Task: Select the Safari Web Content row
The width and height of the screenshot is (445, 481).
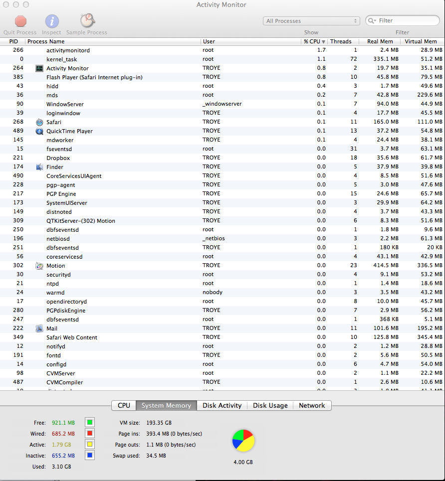Action: [222, 337]
